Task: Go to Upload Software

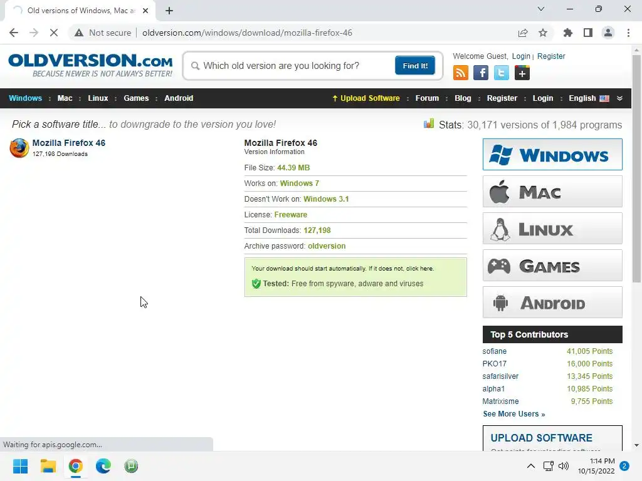Action: (366, 98)
